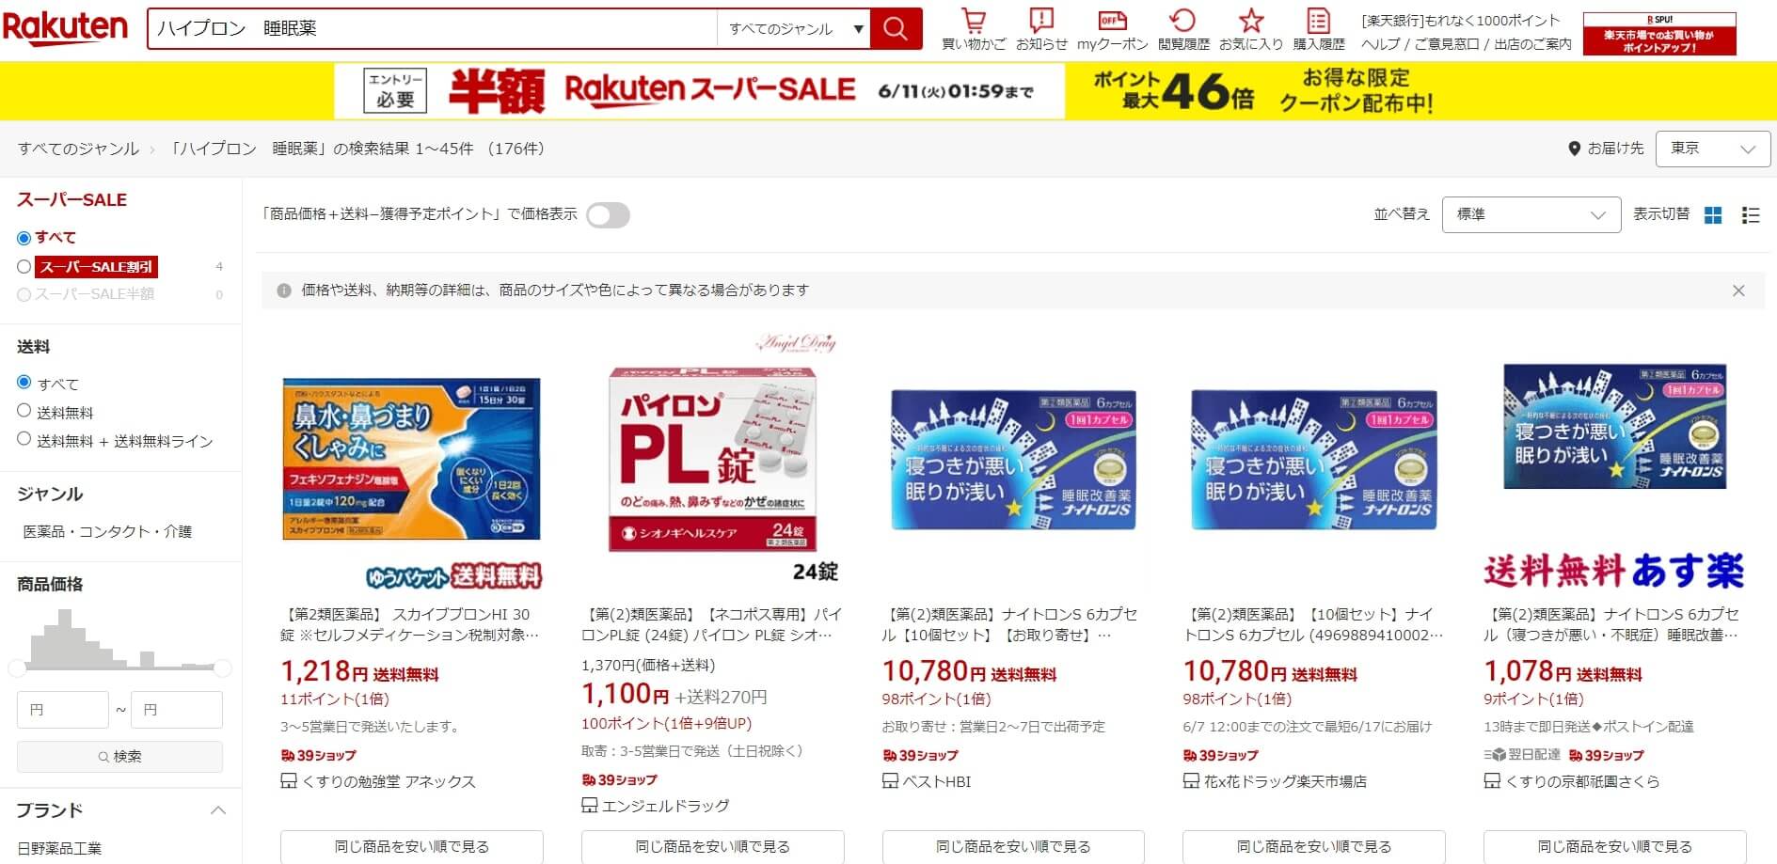Open すべてのジャンル genre dropdown in search bar
The image size is (1777, 864).
pos(794,29)
